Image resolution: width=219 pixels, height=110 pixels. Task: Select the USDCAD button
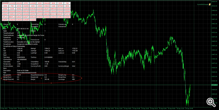[x=60, y=9]
